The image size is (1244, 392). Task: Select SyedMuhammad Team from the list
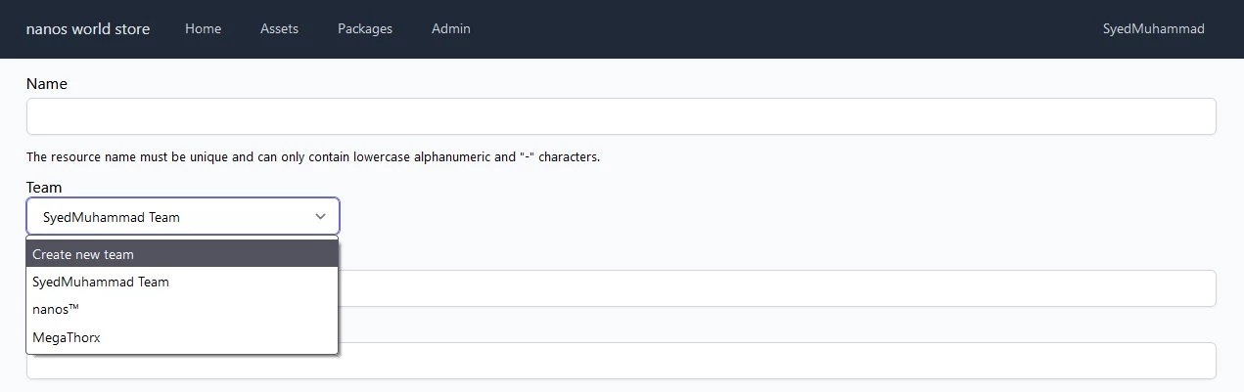click(x=182, y=282)
